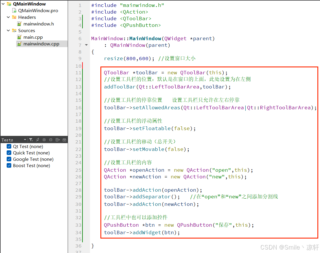This screenshot has height=253, width=320.
Task: Expand all tests with plus icon
Action: (44, 140)
